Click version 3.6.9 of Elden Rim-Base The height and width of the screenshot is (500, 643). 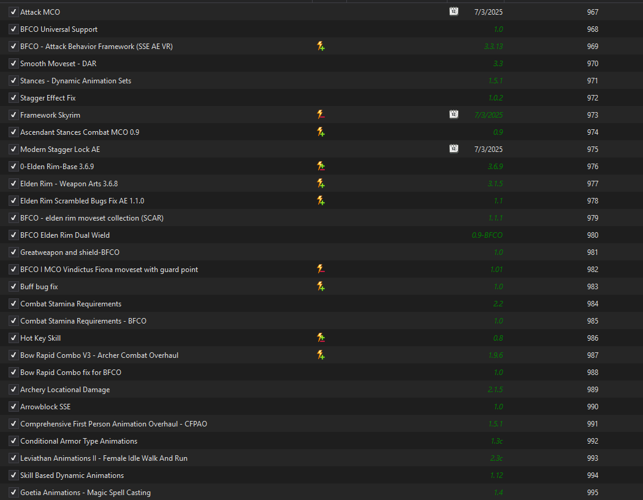click(495, 167)
